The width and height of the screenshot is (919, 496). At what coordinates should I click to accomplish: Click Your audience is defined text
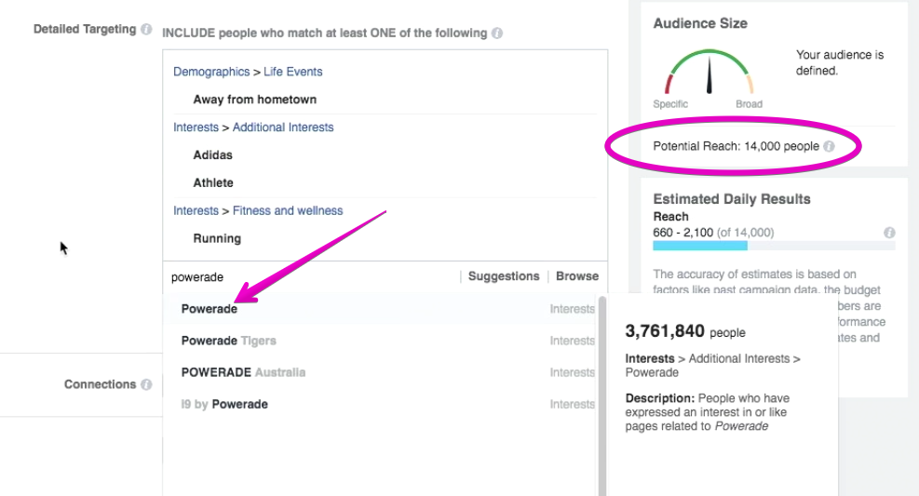point(839,62)
